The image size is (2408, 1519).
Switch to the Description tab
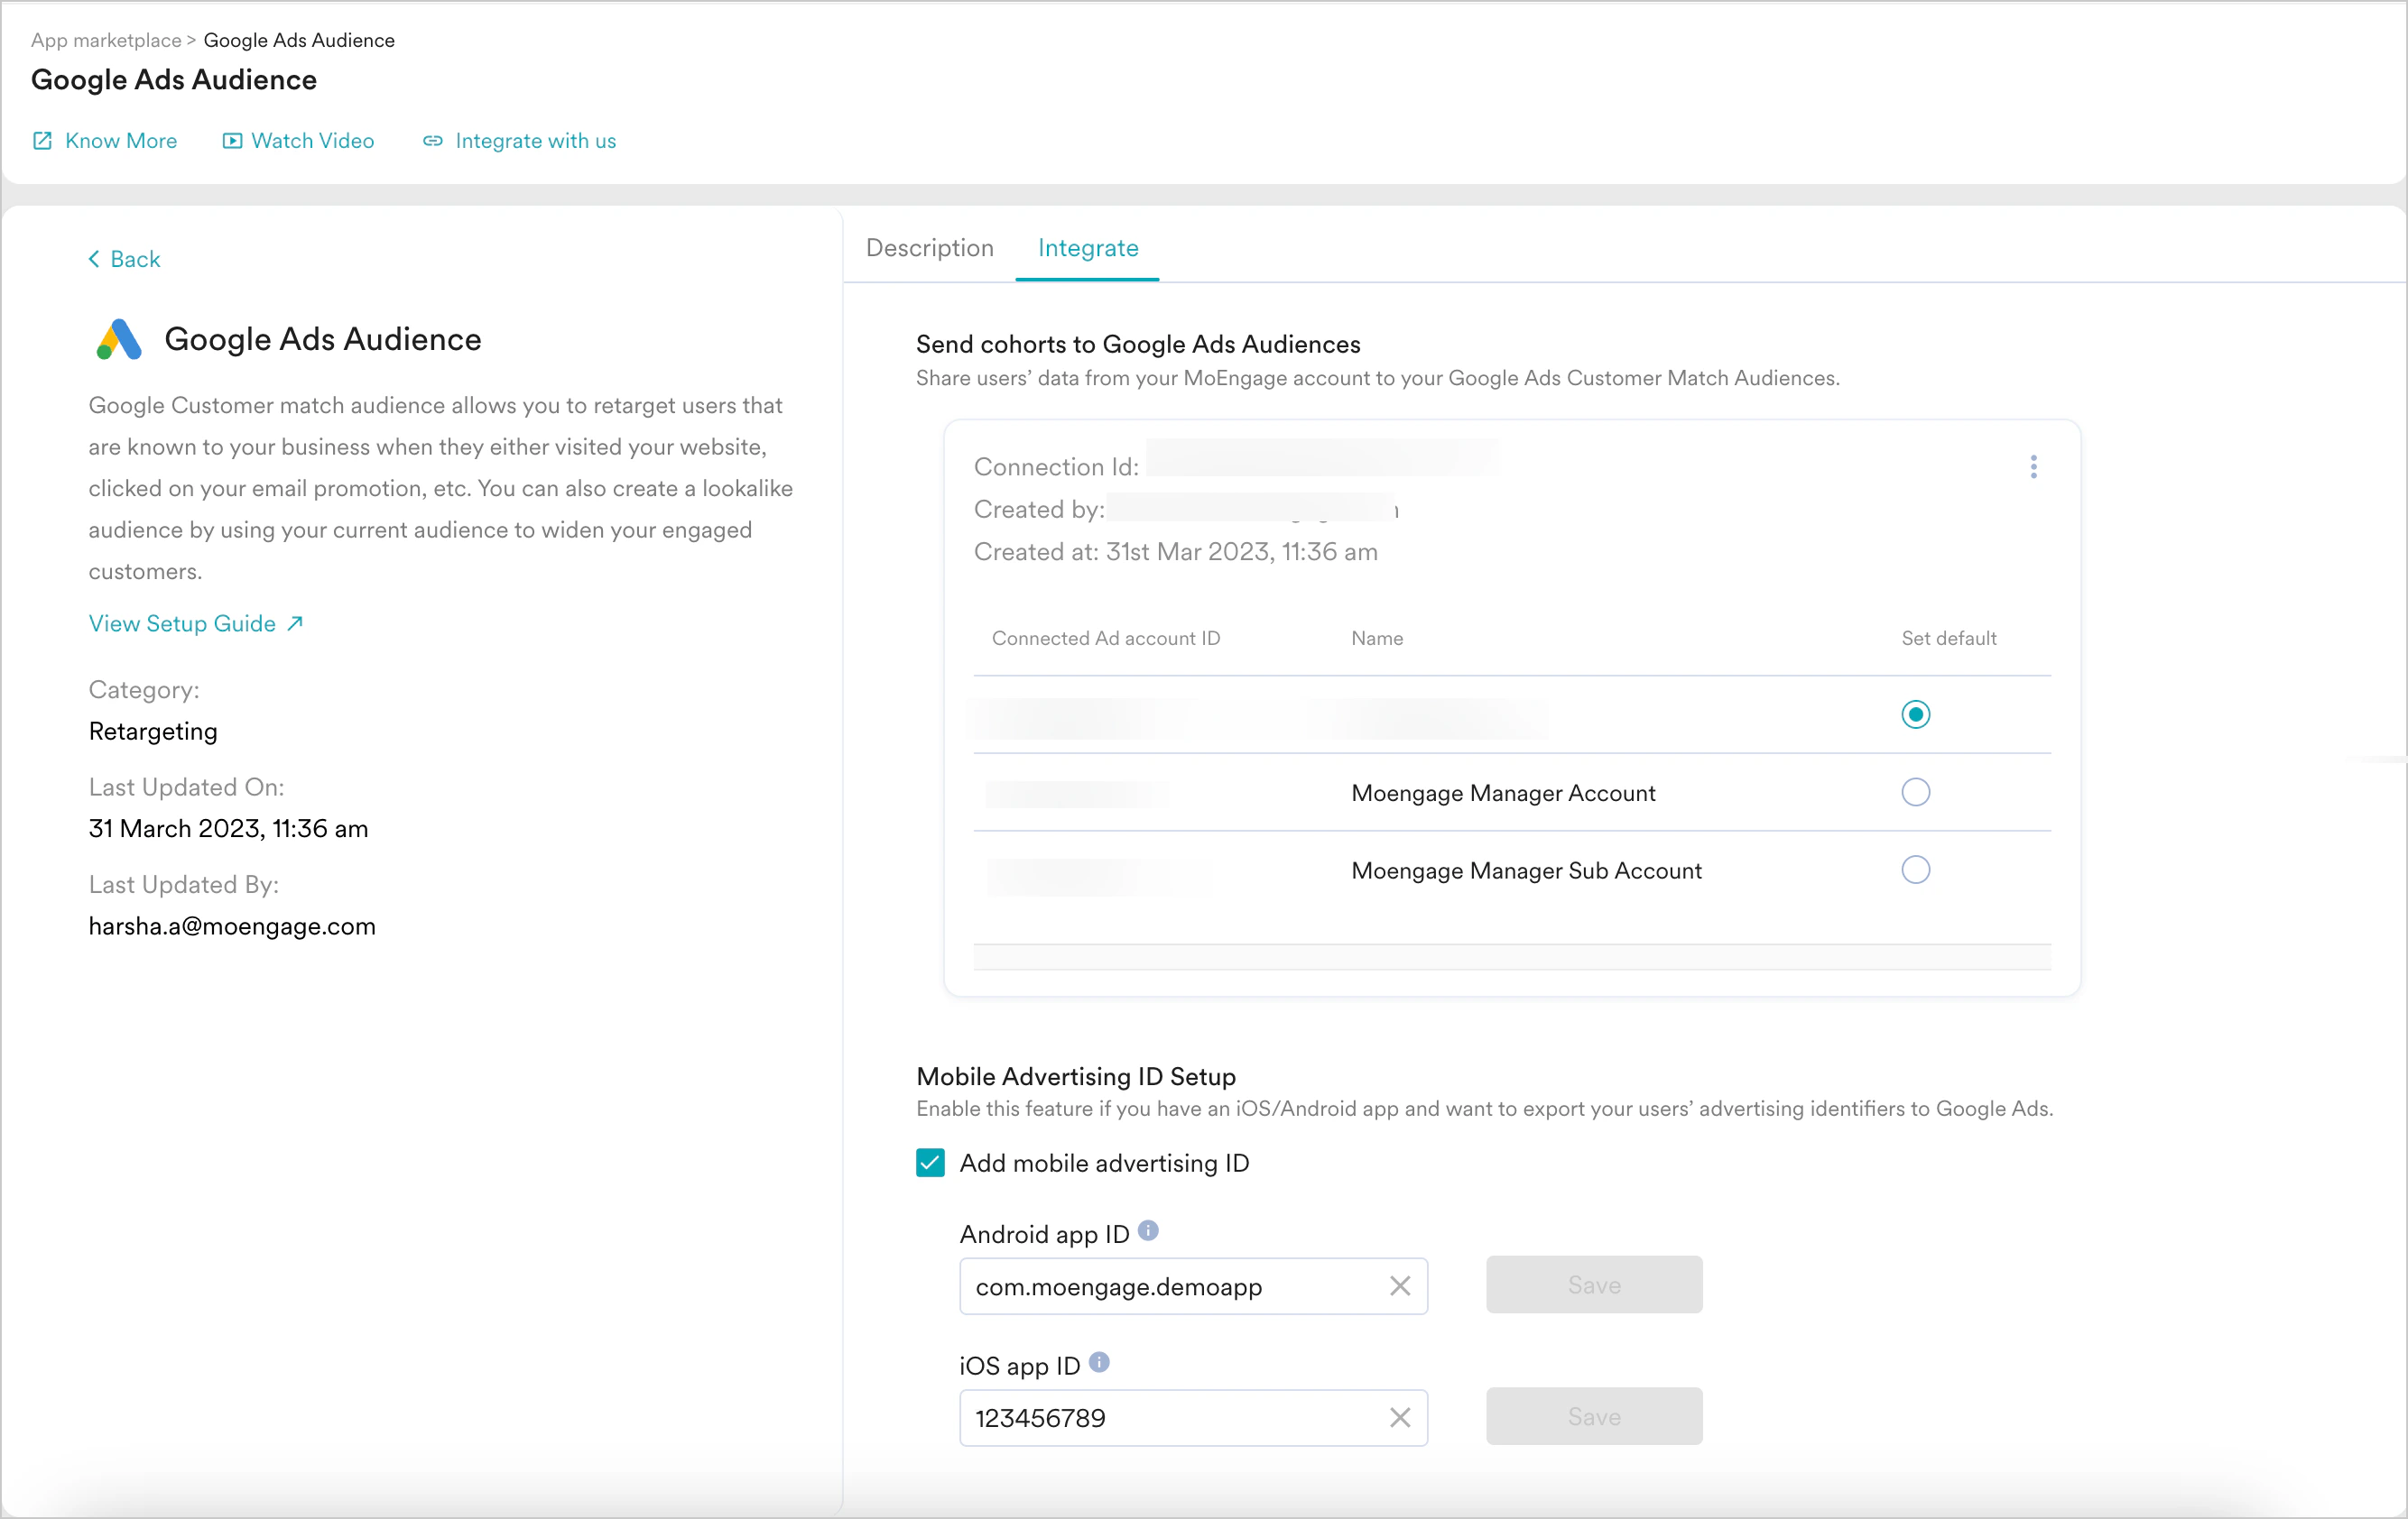929,248
